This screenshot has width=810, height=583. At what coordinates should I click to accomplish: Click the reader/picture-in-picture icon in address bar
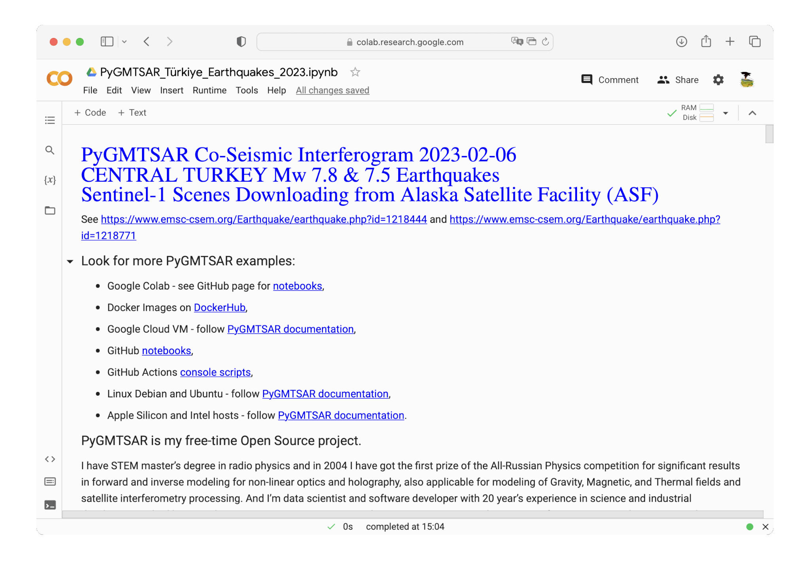(x=532, y=41)
